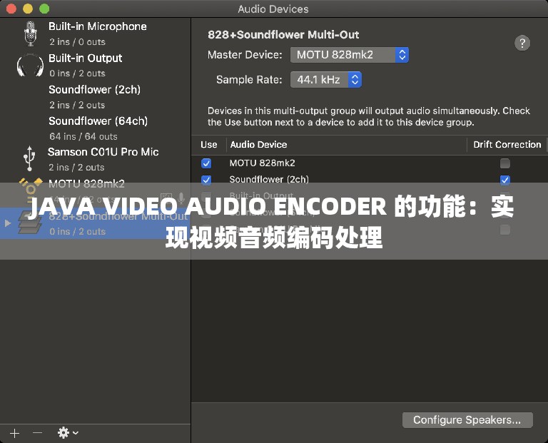Click the Audio Device column header
548x443 pixels.
click(258, 145)
